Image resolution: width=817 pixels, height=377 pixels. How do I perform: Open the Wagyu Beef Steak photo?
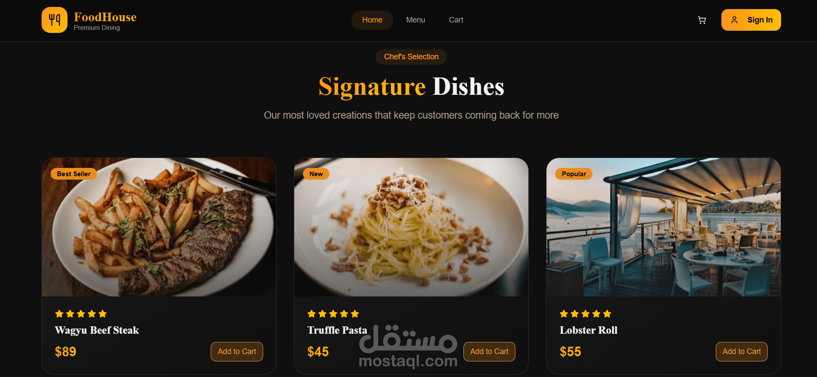159,227
